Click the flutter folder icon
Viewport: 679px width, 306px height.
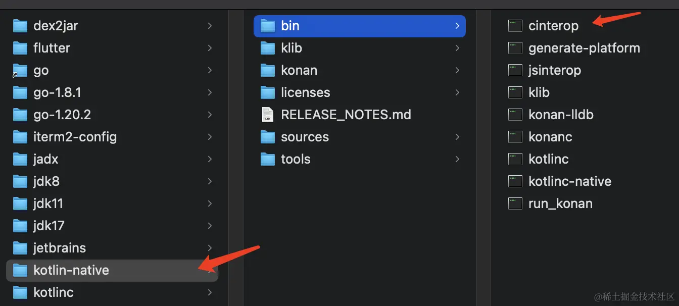click(x=20, y=48)
